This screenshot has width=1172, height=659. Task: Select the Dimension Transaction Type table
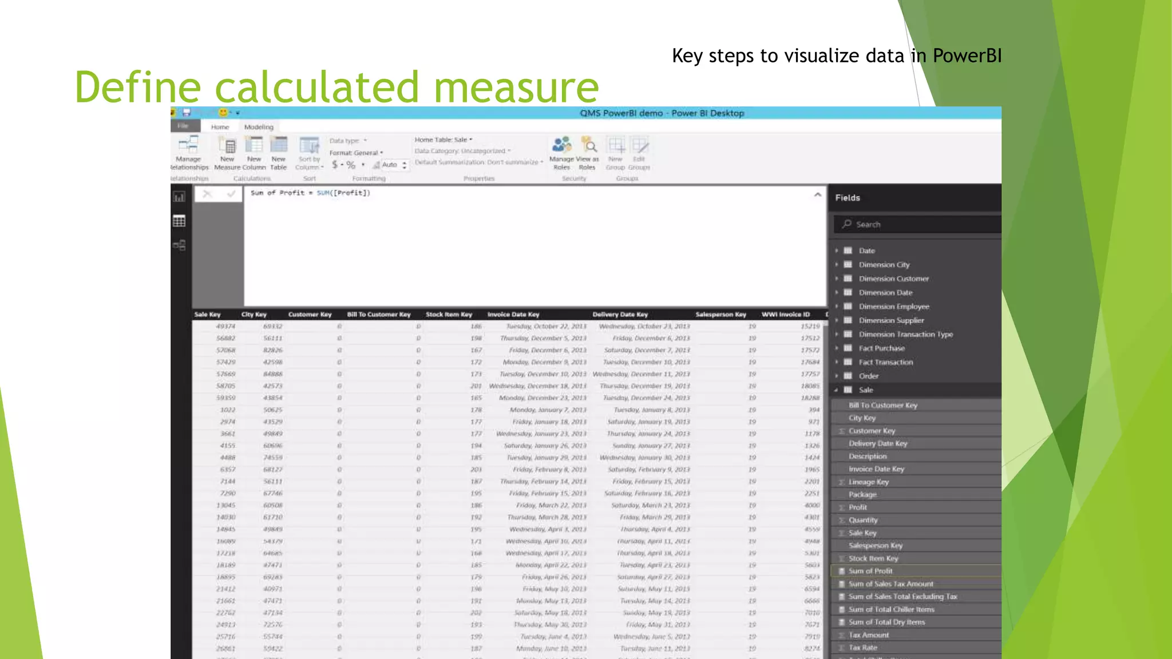[906, 334]
